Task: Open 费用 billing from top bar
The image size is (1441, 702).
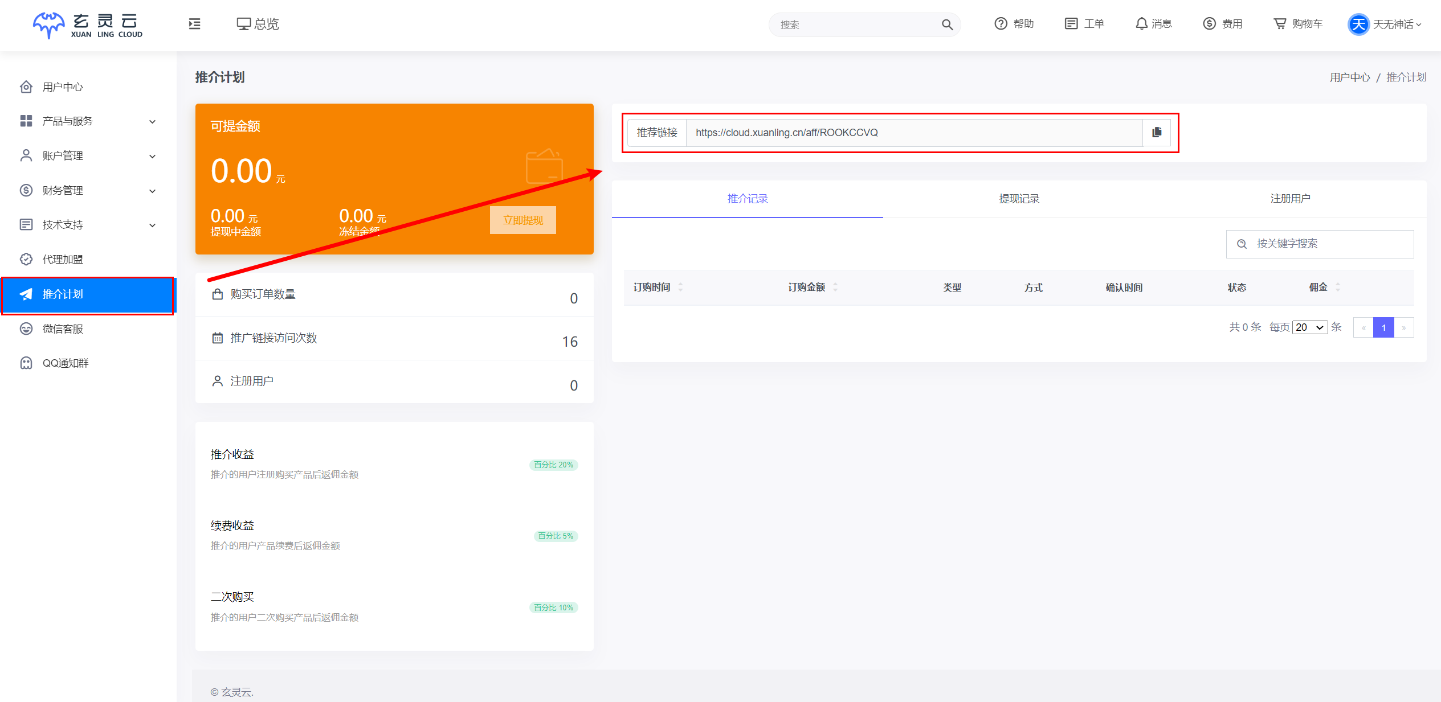Action: (1223, 24)
